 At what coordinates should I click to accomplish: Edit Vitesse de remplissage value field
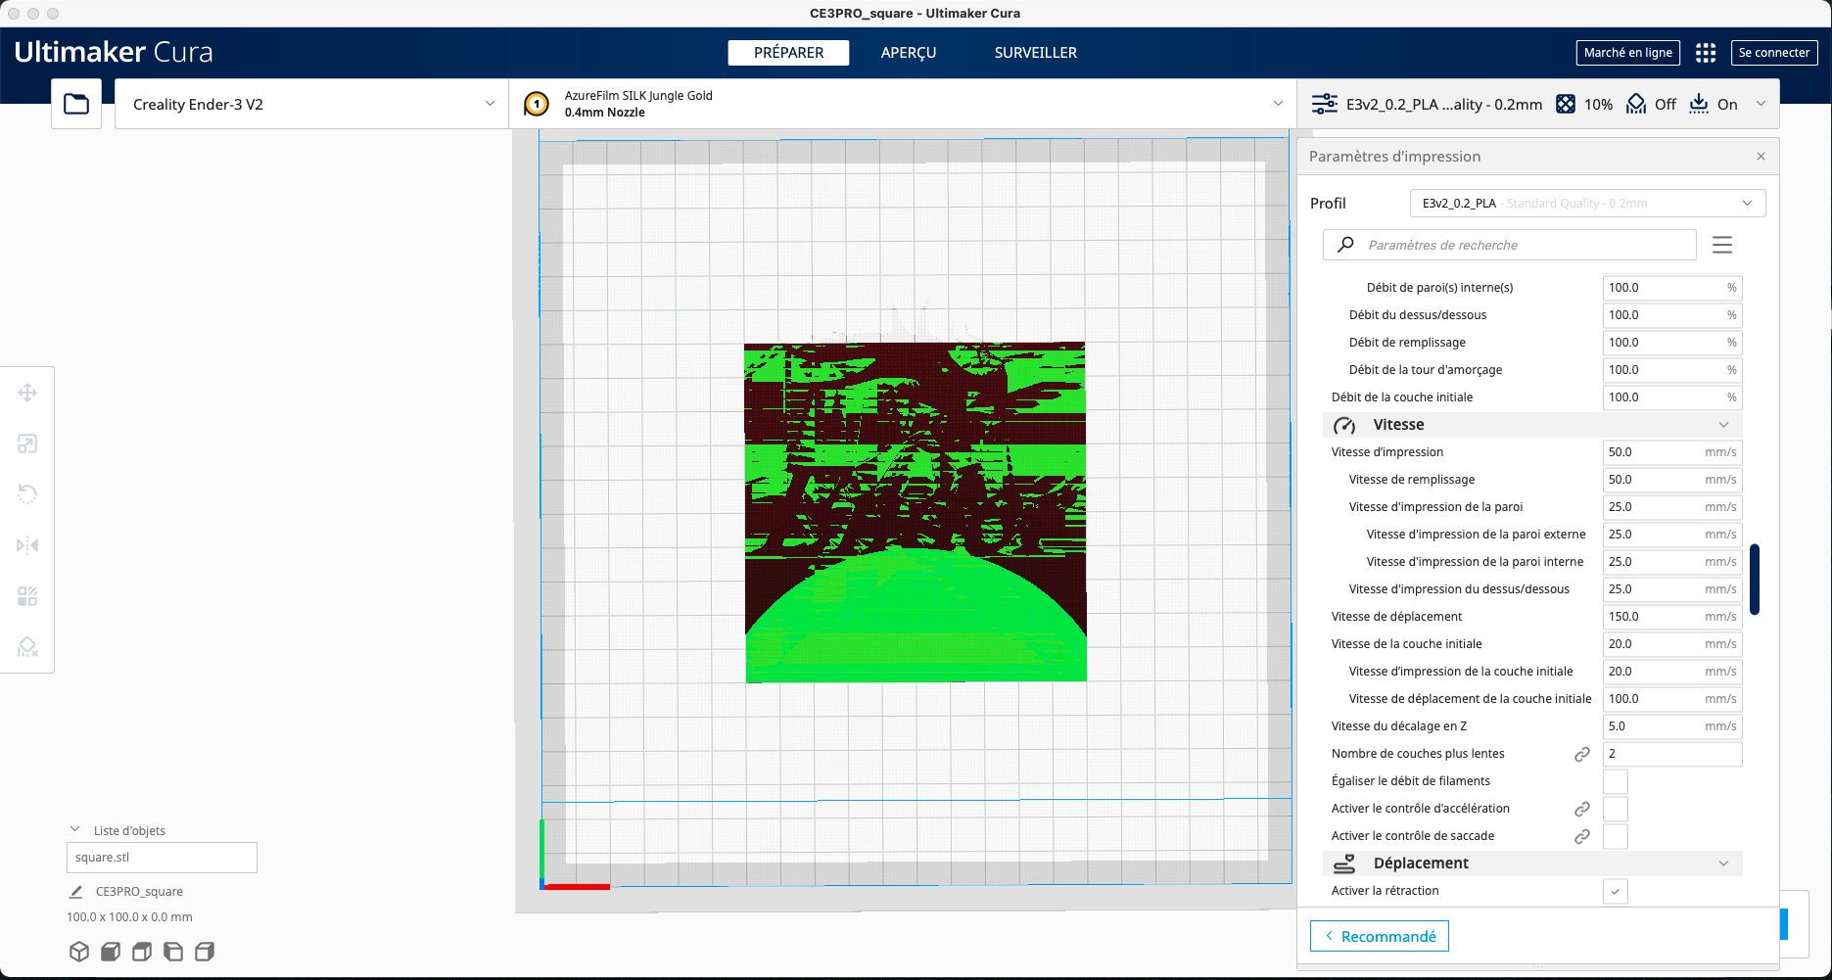(x=1672, y=480)
